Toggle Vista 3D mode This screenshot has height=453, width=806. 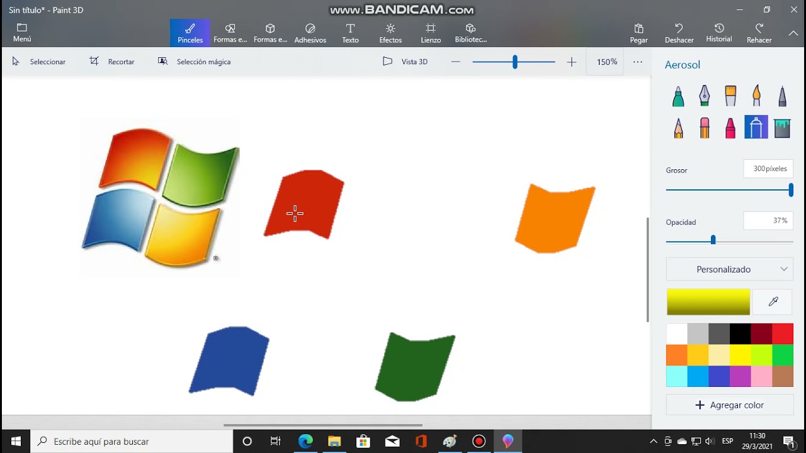(x=406, y=62)
